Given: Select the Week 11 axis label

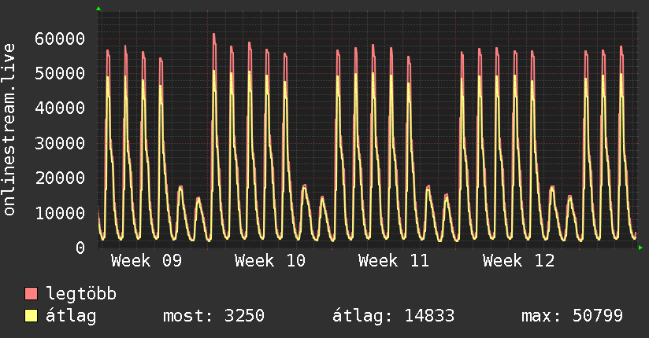Looking at the screenshot, I should coord(394,261).
